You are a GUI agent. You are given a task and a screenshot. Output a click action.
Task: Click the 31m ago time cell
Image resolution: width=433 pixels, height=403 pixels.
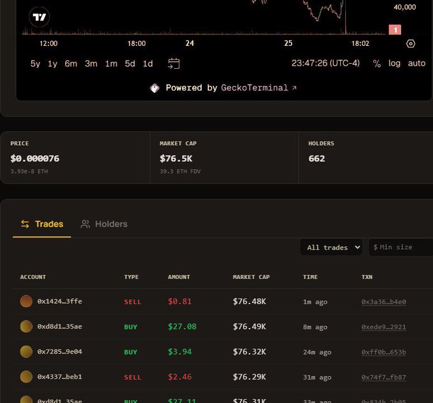coord(317,378)
